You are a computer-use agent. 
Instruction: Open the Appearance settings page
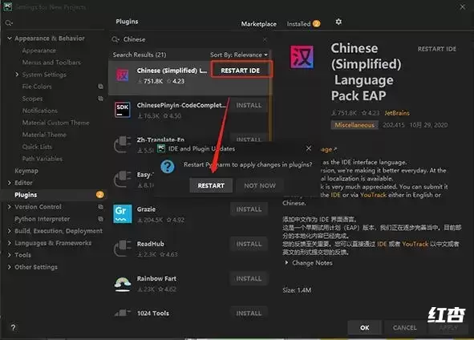click(x=38, y=51)
